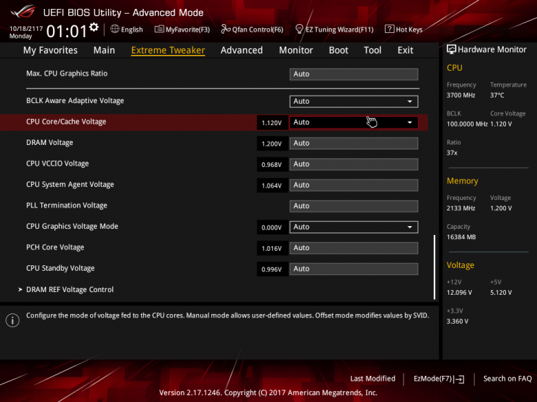
Task: Click the 1.120V current core voltage value
Action: 271,123
